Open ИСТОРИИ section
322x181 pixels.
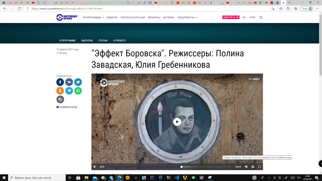pos(169,17)
